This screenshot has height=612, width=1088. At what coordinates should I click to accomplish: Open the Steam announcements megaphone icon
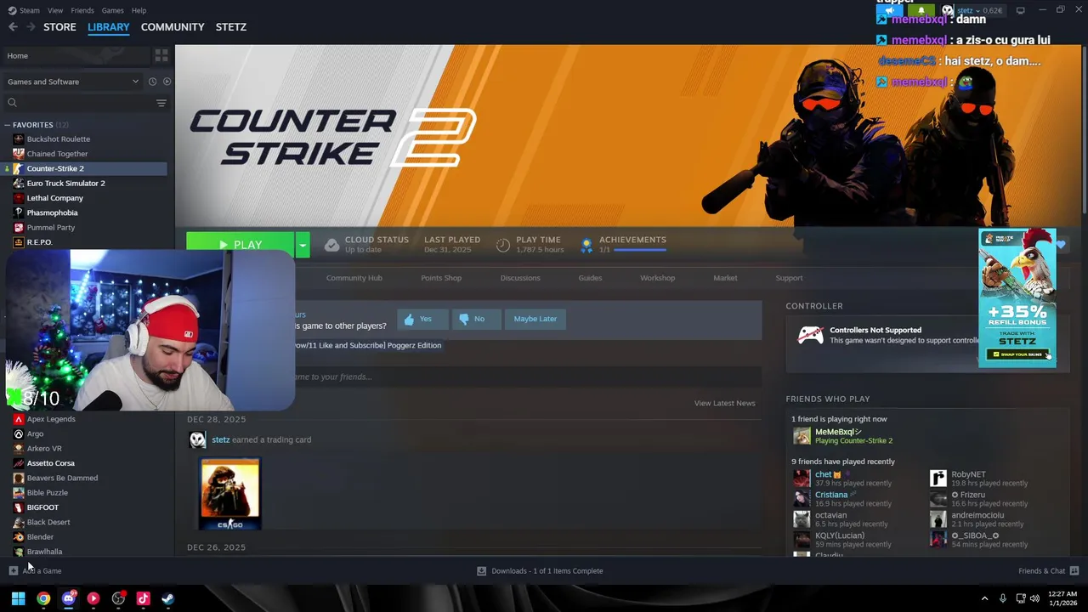[890, 10]
